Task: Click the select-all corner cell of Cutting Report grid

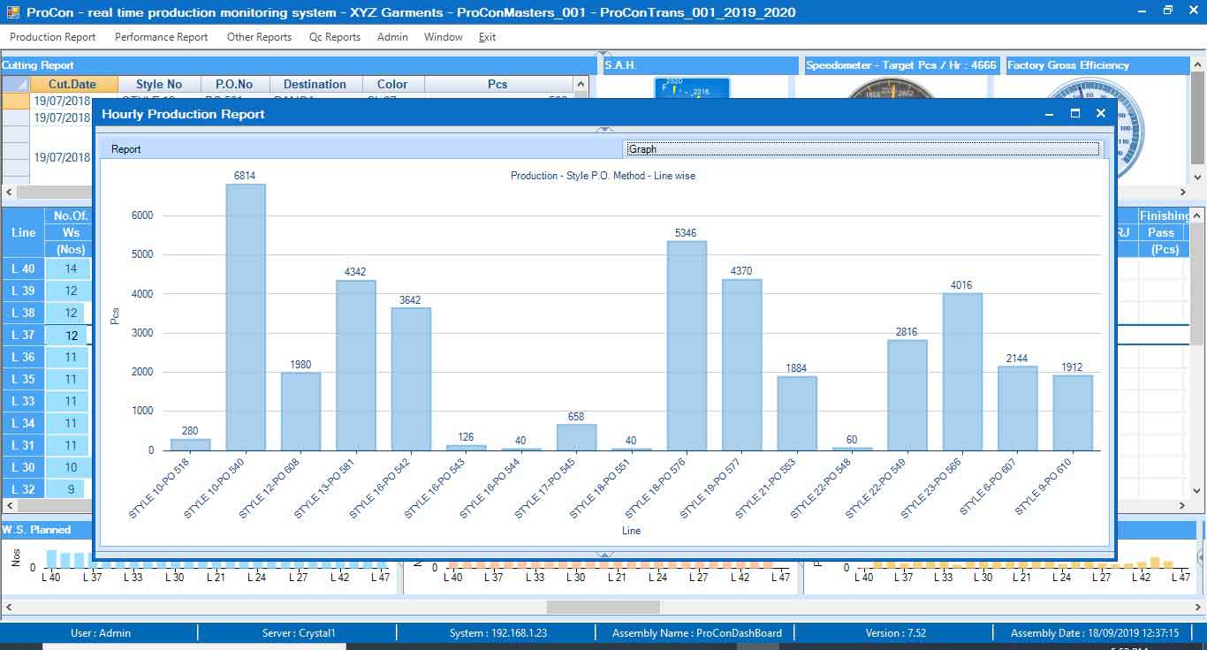Action: point(15,84)
